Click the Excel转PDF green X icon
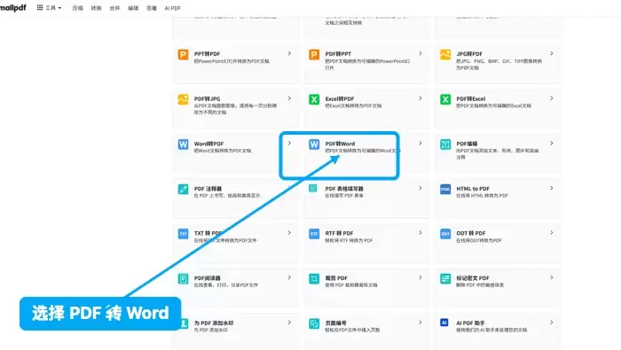 (x=314, y=99)
